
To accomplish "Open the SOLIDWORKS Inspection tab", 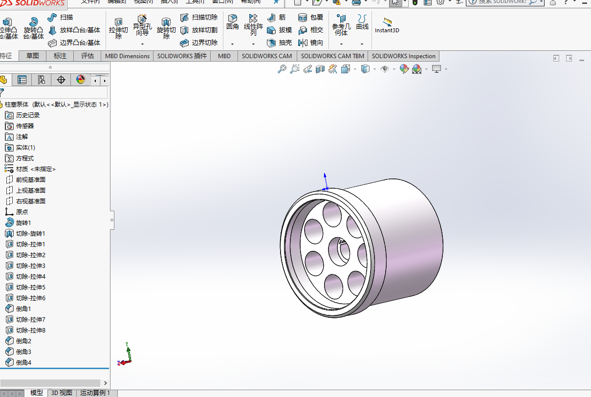I will pyautogui.click(x=403, y=56).
